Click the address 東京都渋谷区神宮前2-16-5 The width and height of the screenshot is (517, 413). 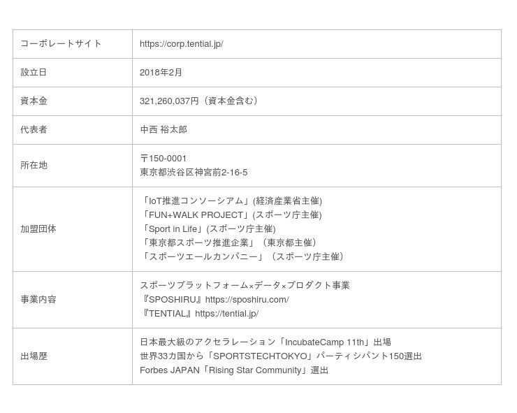(194, 173)
